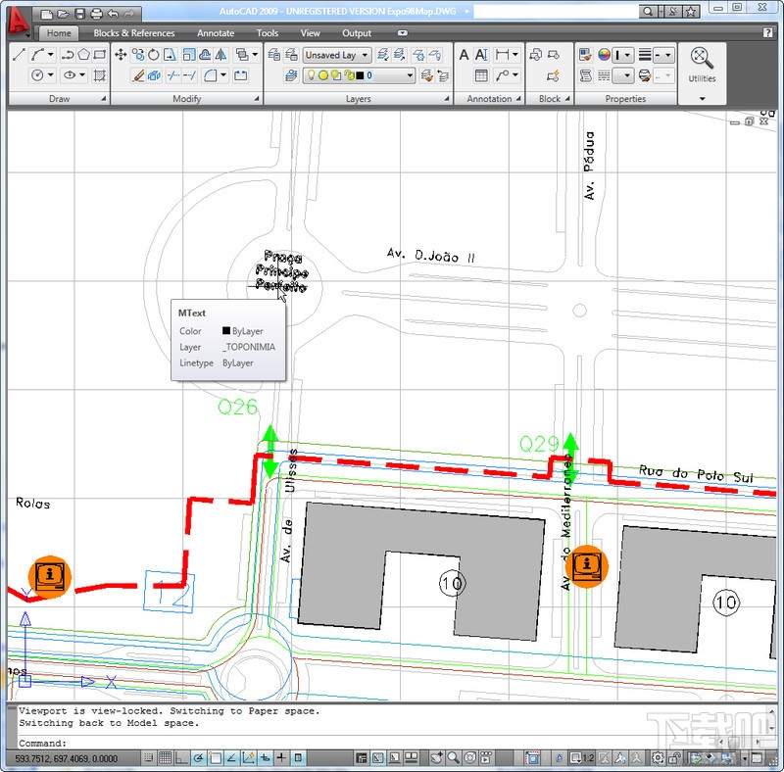
Task: Select the Mirror tool in Modify panel
Action: tap(220, 54)
